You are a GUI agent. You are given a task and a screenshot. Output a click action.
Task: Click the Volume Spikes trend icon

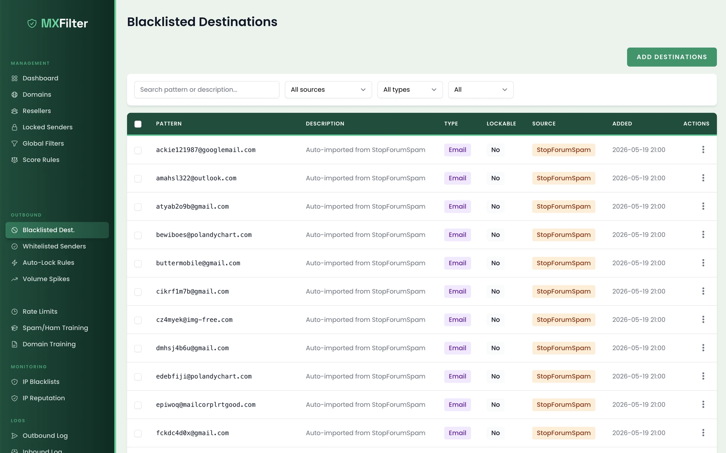click(x=15, y=279)
